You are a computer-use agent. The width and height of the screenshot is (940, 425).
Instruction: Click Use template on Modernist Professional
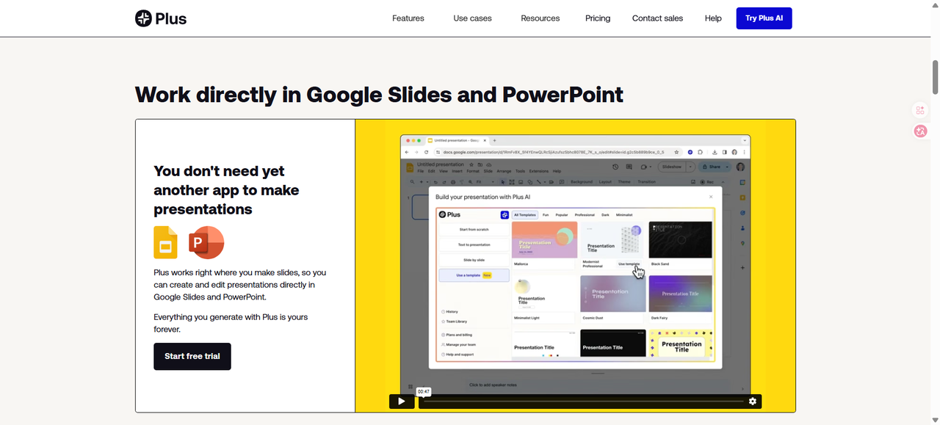point(629,264)
